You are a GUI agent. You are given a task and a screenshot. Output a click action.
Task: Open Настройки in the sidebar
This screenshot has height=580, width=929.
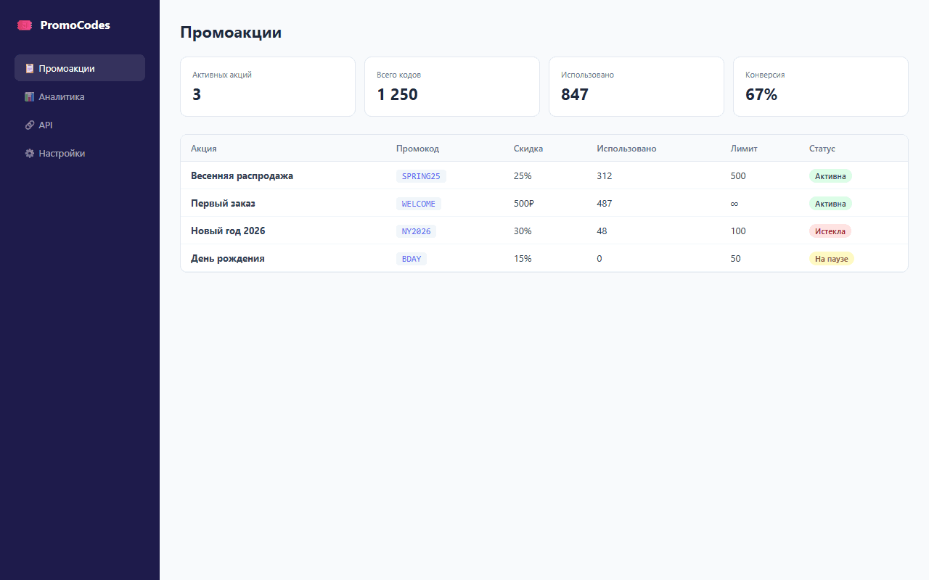[80, 153]
